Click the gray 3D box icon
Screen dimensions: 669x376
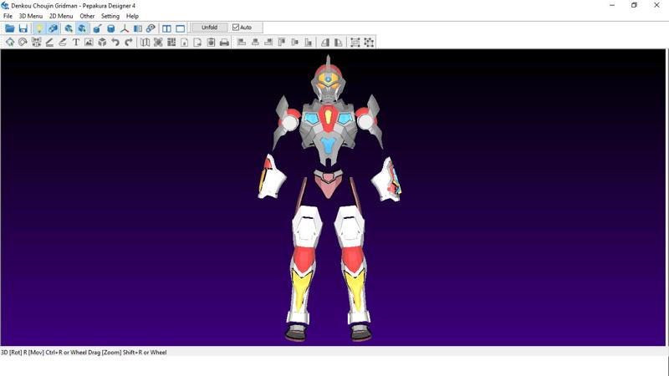[x=102, y=42]
